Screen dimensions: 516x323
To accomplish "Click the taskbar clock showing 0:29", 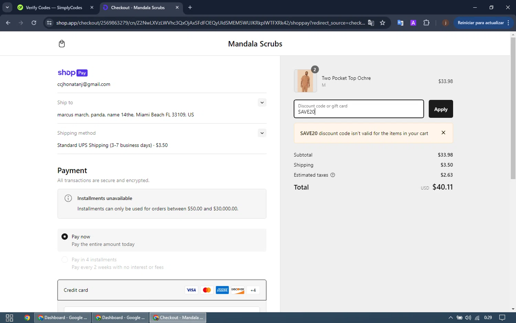I will click(x=488, y=317).
